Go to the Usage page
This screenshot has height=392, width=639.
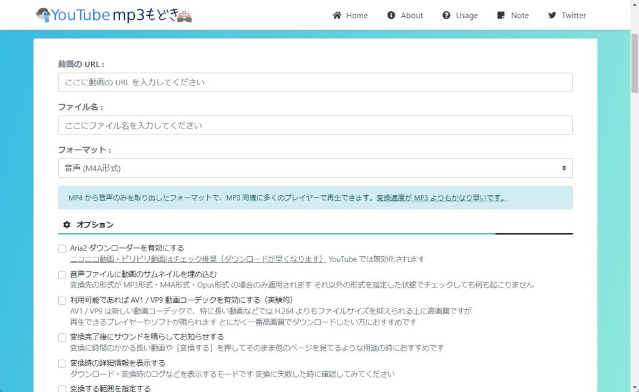(466, 16)
